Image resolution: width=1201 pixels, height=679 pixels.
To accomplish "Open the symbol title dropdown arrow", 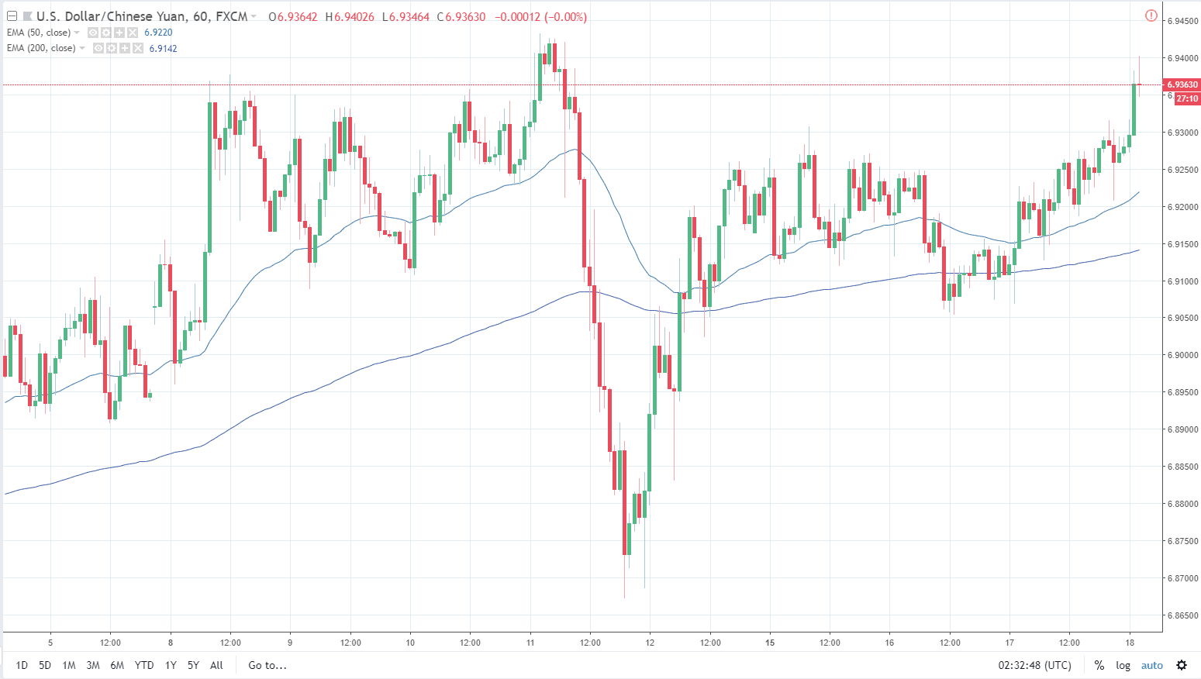I will pyautogui.click(x=254, y=17).
